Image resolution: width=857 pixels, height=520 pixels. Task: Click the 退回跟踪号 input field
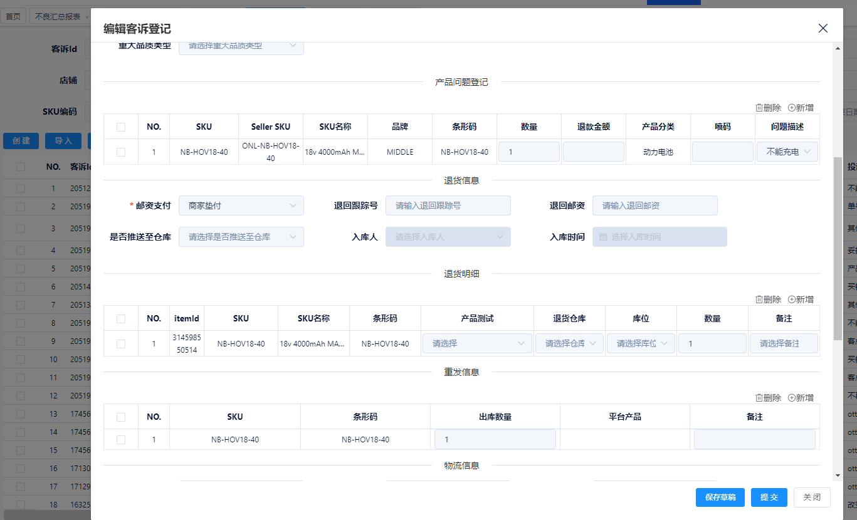click(448, 205)
